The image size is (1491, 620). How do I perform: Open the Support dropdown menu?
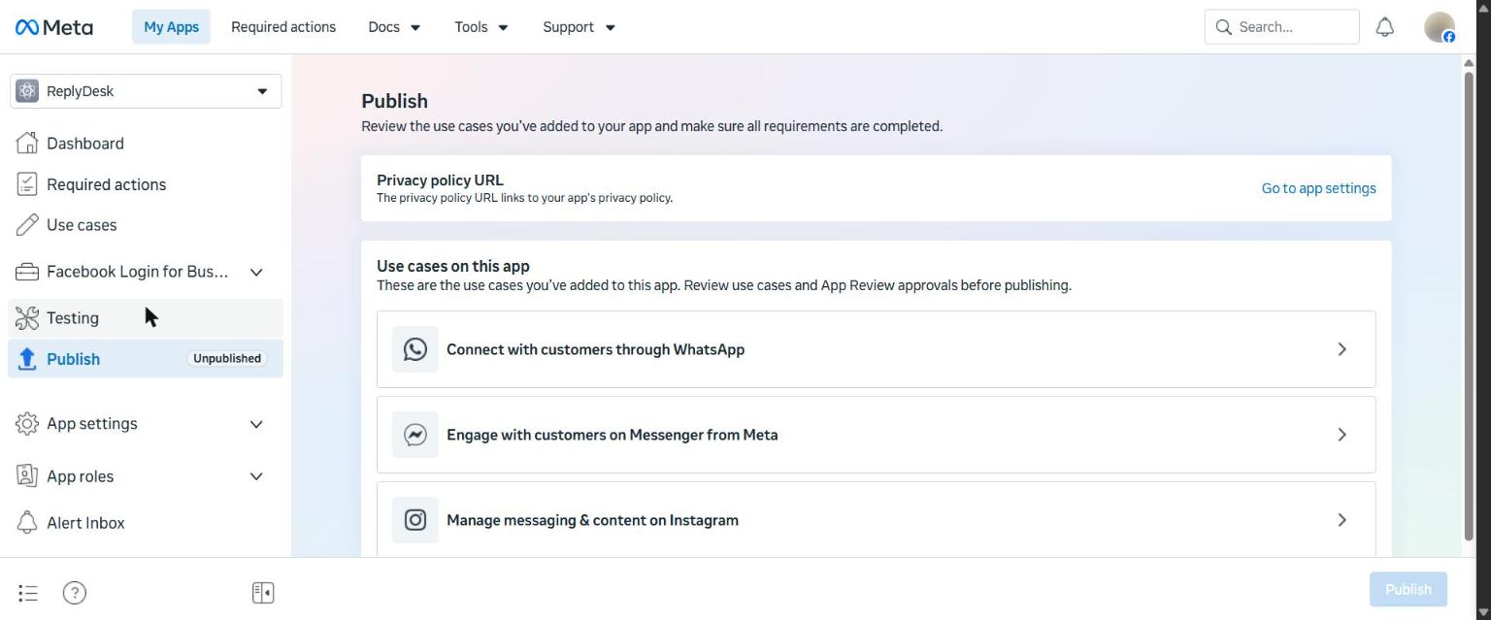point(580,27)
